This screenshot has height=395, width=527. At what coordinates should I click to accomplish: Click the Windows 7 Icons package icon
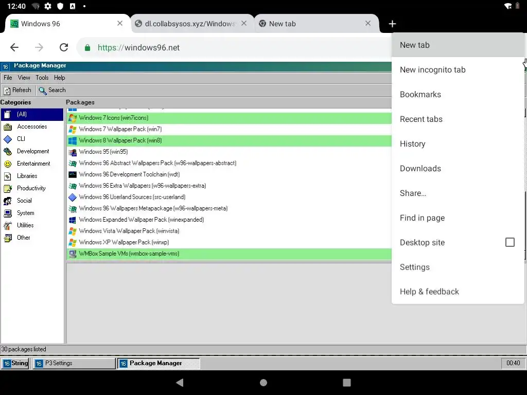click(72, 118)
